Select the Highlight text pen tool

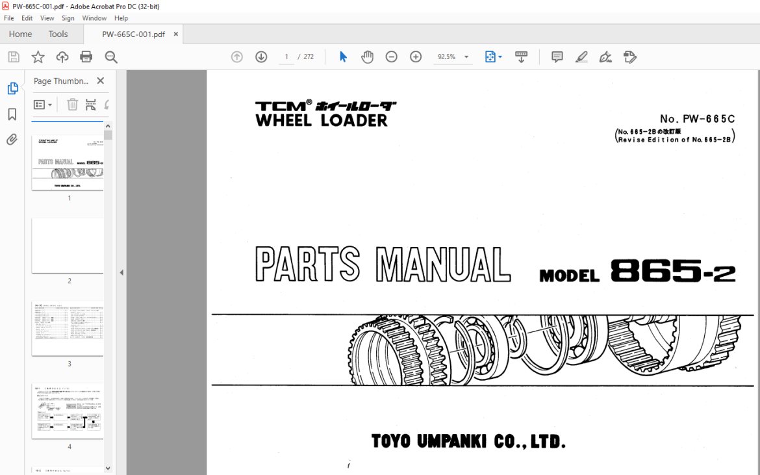581,57
